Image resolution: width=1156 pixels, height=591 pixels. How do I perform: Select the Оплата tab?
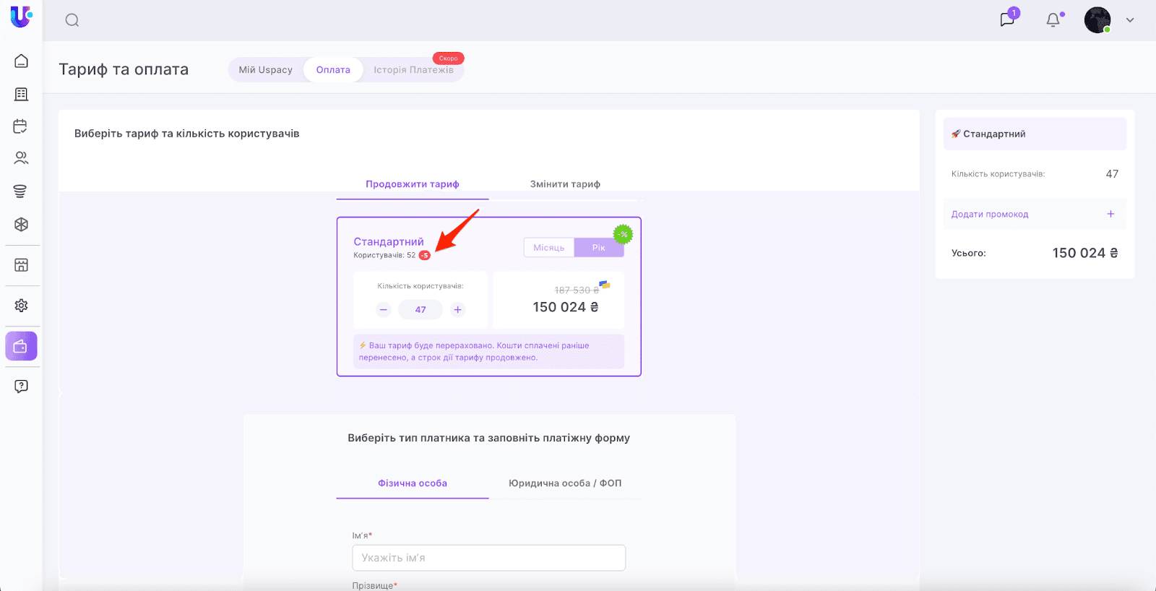click(x=333, y=70)
